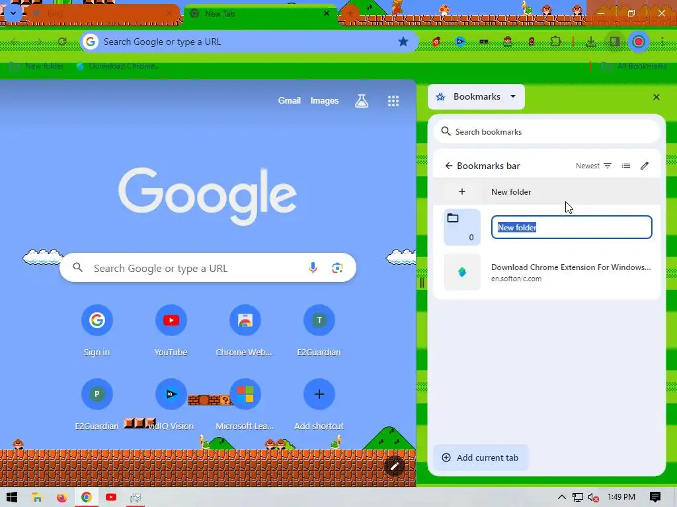Open the vidIQ extension icon in toolbar
This screenshot has width=677, height=507.
click(x=460, y=42)
